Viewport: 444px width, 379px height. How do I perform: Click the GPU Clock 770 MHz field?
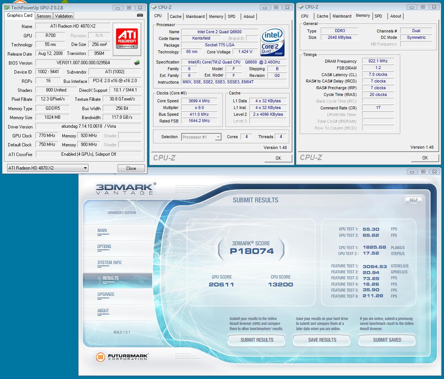point(47,136)
